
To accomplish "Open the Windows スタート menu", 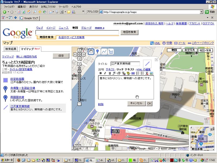I will 7,160.
